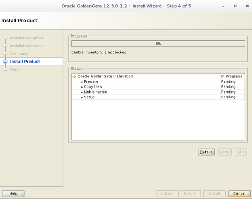Minimize the install wizard window
252x199 pixels.
coord(223,6)
